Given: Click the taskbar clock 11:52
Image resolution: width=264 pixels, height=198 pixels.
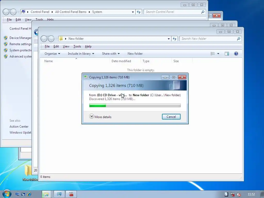Looking at the screenshot, I should click(251, 194).
